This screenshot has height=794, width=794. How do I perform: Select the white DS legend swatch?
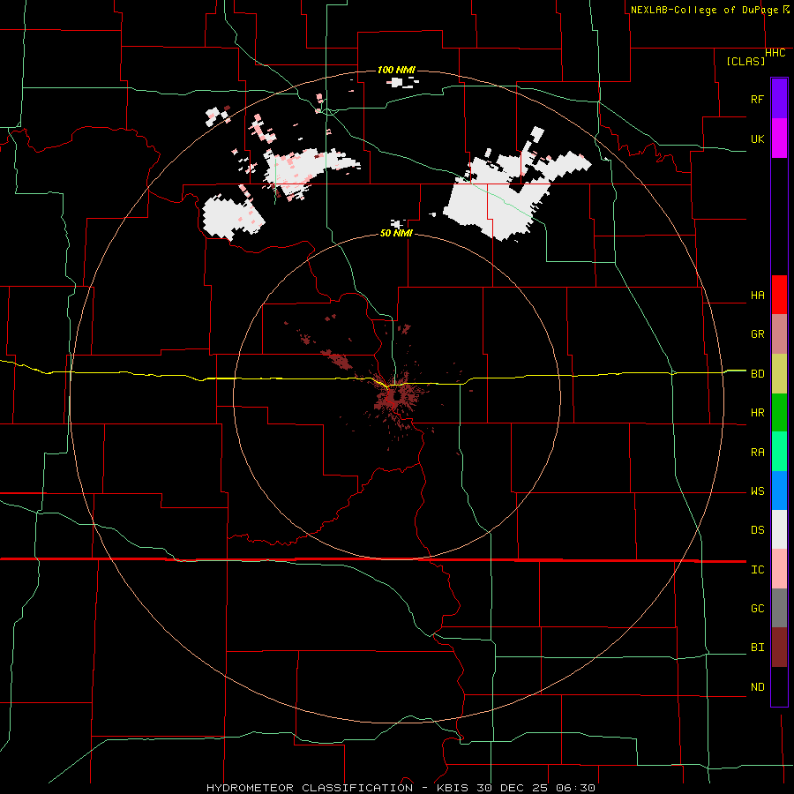779,529
